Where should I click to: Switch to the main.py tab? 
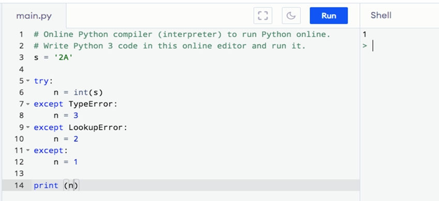[x=34, y=16]
